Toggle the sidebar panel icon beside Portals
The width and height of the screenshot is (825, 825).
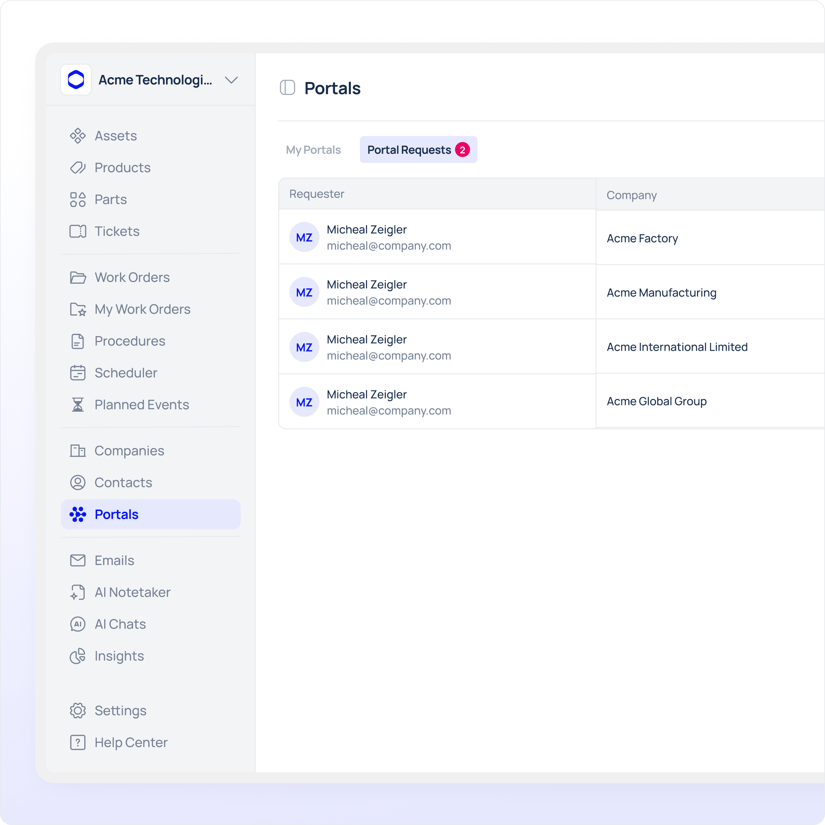[x=287, y=88]
